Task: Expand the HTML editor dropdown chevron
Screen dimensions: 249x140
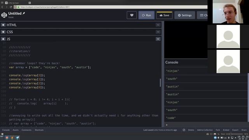Action: coord(158,25)
